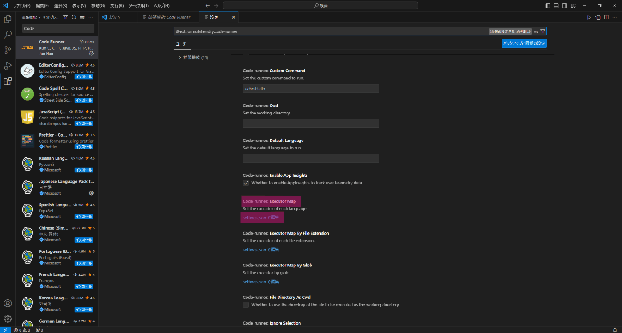Image resolution: width=622 pixels, height=333 pixels.
Task: Focus the Cwd working directory input
Action: tap(311, 123)
